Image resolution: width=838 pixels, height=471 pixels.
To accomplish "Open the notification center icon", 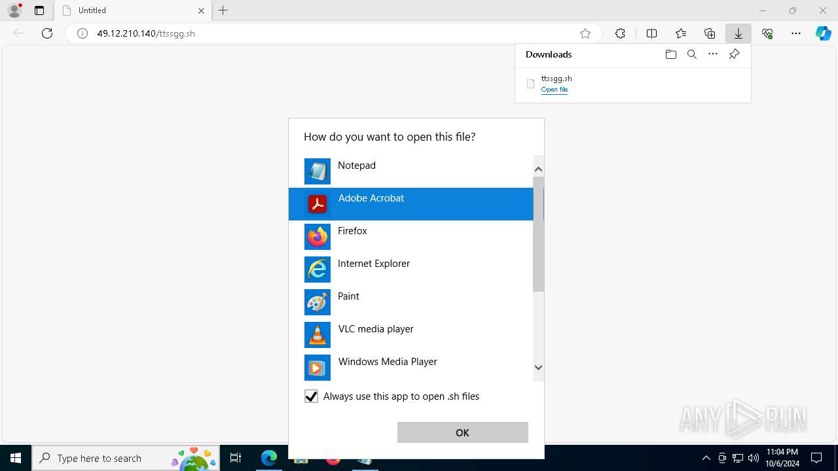I will coord(816,458).
